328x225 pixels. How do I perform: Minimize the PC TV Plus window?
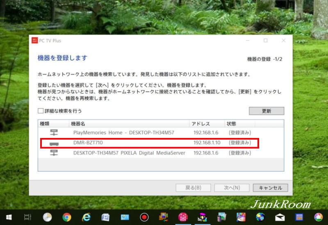click(x=248, y=40)
